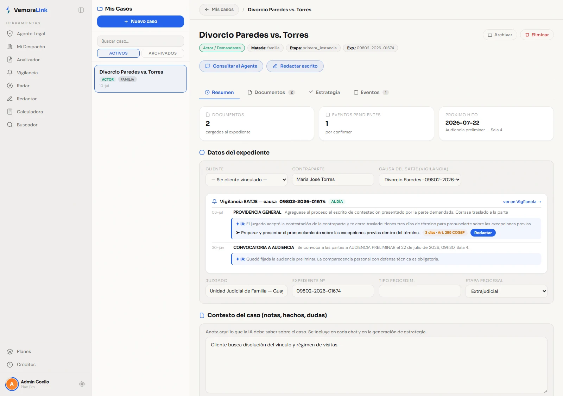Click the Exp.: 09802-2026-01674 chip
The image size is (563, 396).
(371, 48)
